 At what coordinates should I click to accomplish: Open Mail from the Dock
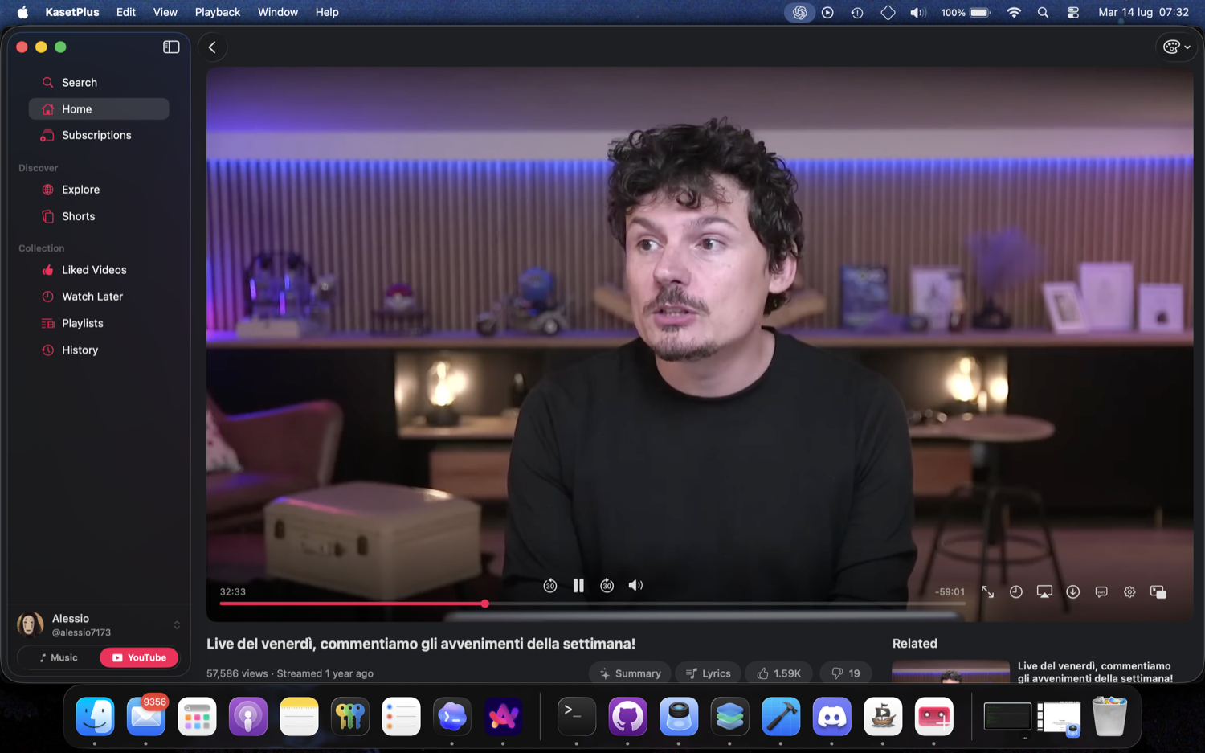coord(146,716)
